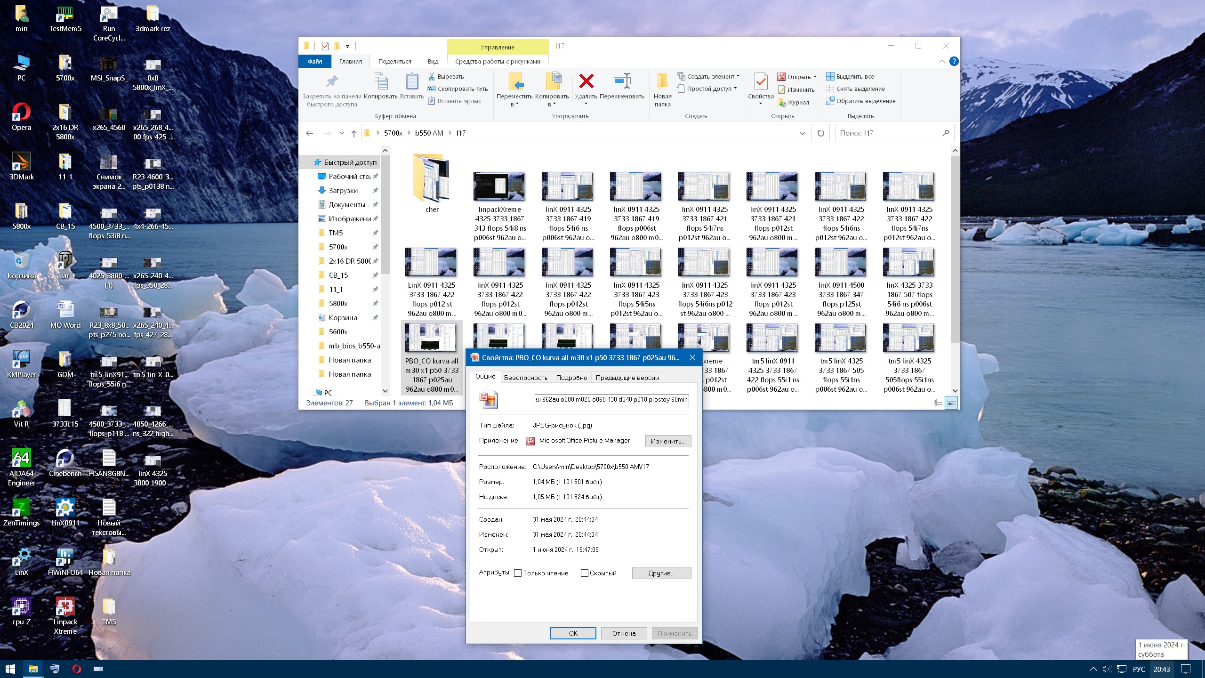1205x678 pixels.
Task: Click the file list vertical scrollbar
Action: coord(955,250)
